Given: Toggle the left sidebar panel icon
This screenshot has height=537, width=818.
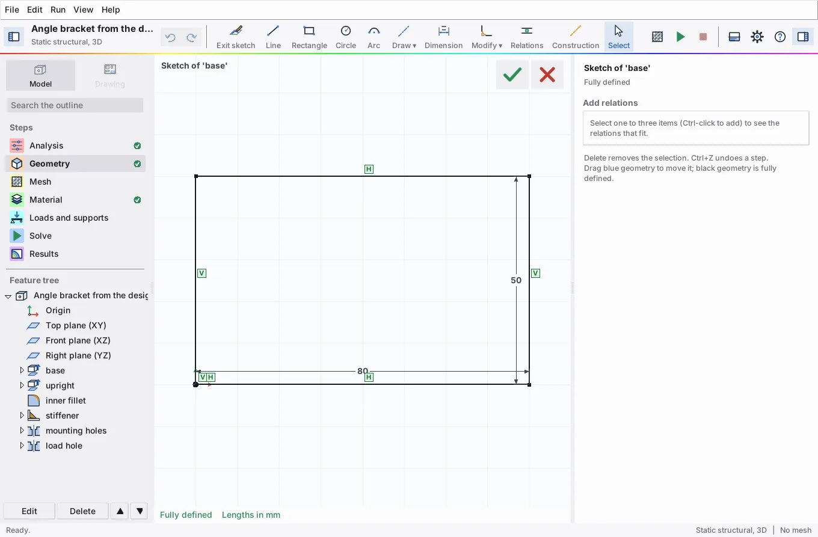Looking at the screenshot, I should (14, 37).
